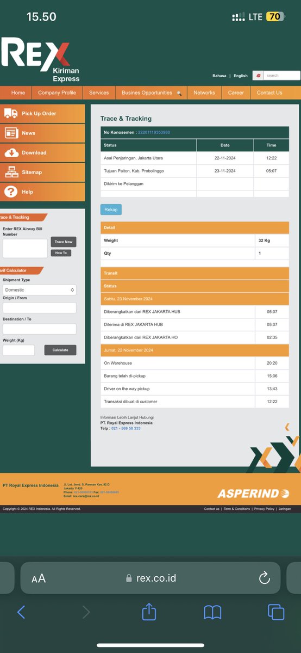Click 'Diterima di REX JAKARTA HUB' entry
This screenshot has width=301, height=653.
[x=195, y=324]
